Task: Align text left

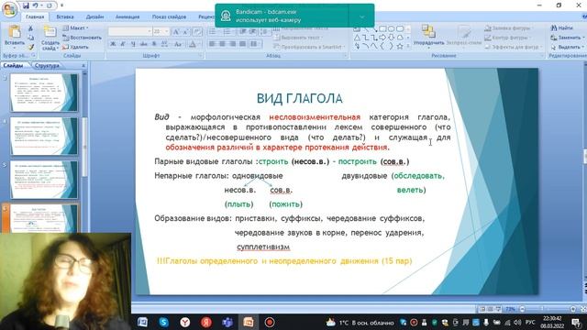Action: [x=212, y=44]
